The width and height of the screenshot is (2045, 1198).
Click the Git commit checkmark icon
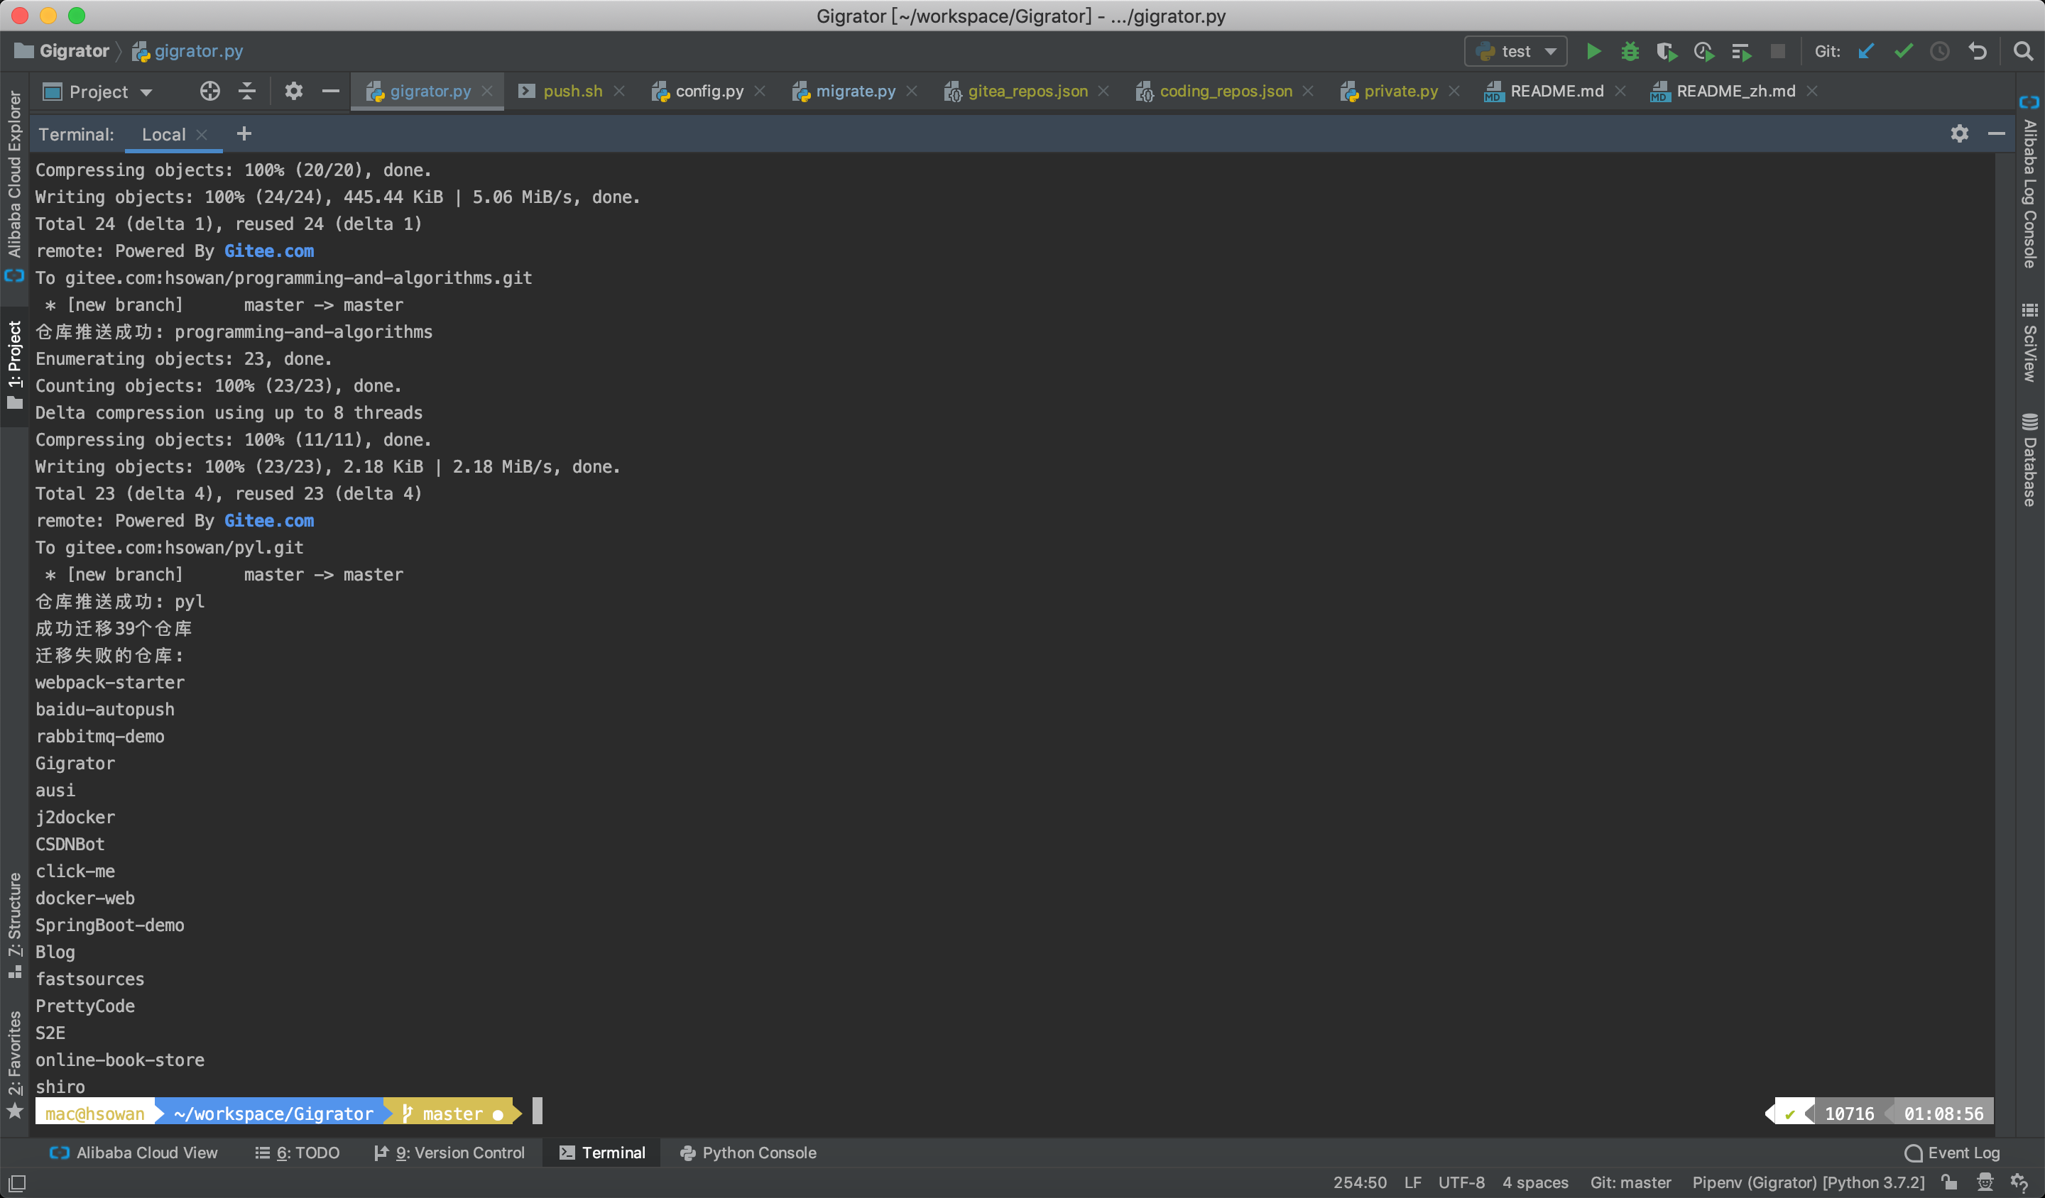point(1903,51)
